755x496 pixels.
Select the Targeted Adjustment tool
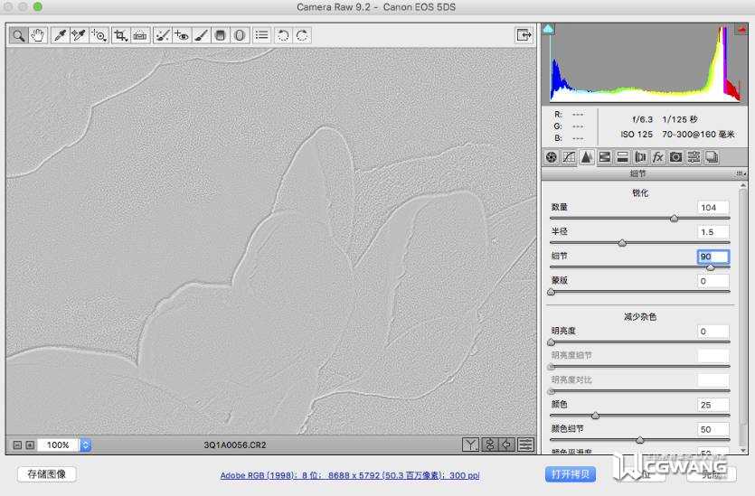click(99, 35)
